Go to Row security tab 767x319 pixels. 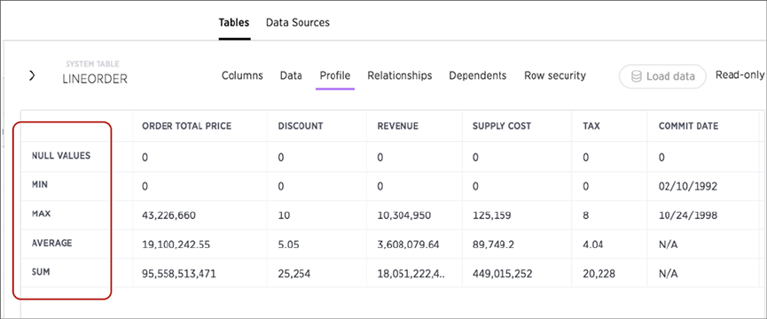click(x=555, y=75)
